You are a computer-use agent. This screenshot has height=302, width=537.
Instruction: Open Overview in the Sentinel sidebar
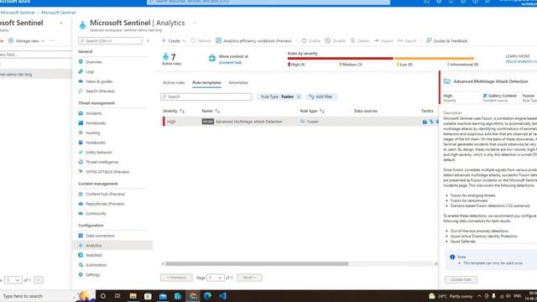point(93,62)
